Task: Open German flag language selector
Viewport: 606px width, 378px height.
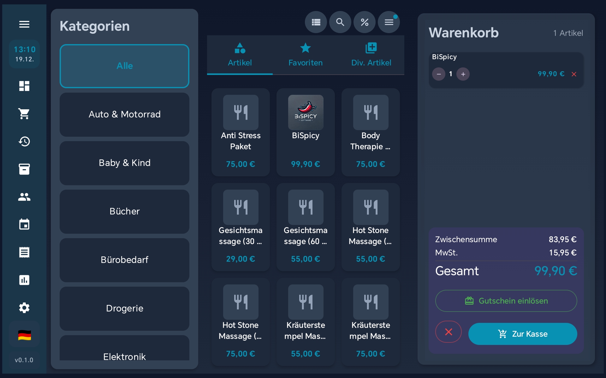Action: point(24,335)
